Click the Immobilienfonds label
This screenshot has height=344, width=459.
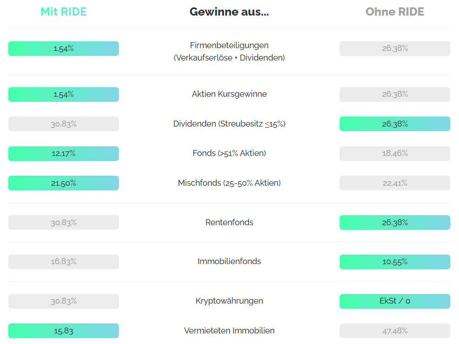coord(229,261)
